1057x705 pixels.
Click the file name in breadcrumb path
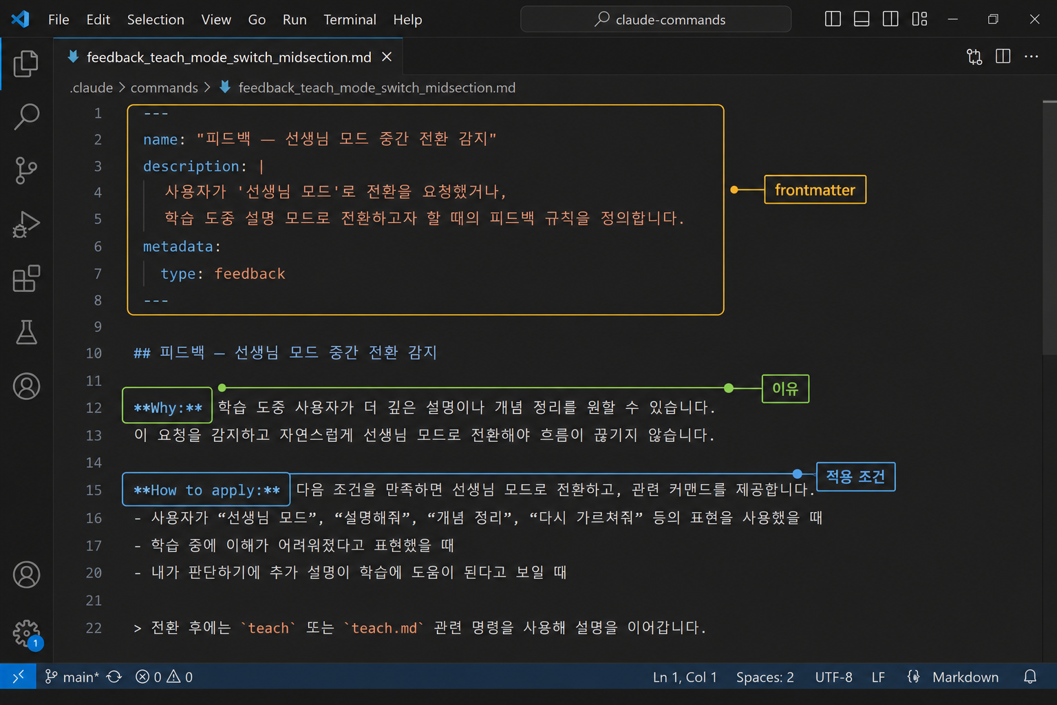(376, 87)
